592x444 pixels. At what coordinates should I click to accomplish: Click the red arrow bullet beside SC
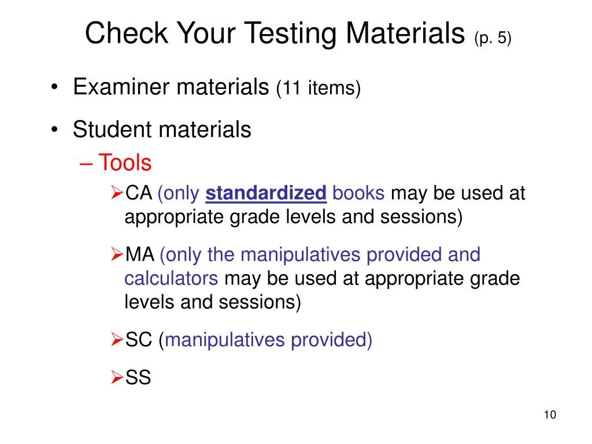(x=117, y=339)
